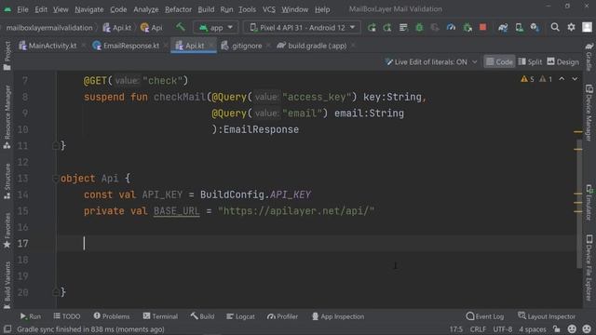Open IDE settings gear icon
The width and height of the screenshot is (596, 335).
[x=571, y=27]
